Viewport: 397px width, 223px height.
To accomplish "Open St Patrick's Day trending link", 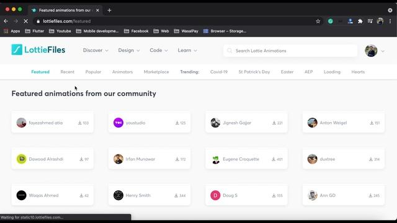I will click(x=254, y=72).
